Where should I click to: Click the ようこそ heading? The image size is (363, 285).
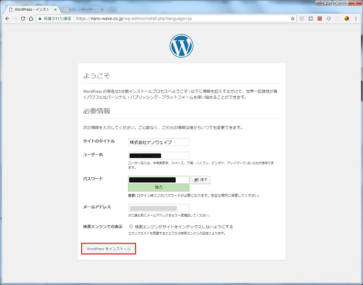pos(97,75)
